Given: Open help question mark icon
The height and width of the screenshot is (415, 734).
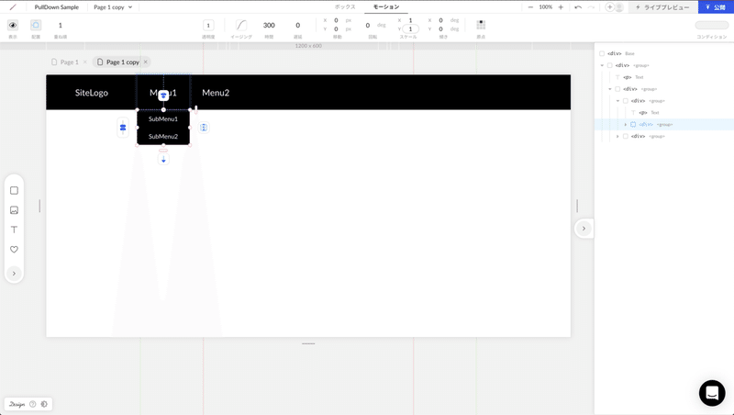Looking at the screenshot, I should [33, 404].
